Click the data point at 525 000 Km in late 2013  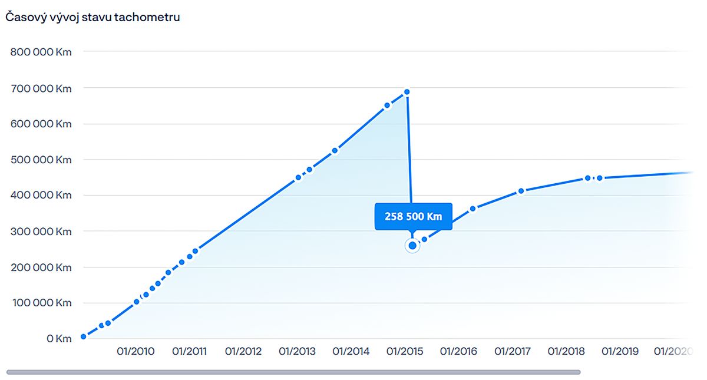(335, 151)
